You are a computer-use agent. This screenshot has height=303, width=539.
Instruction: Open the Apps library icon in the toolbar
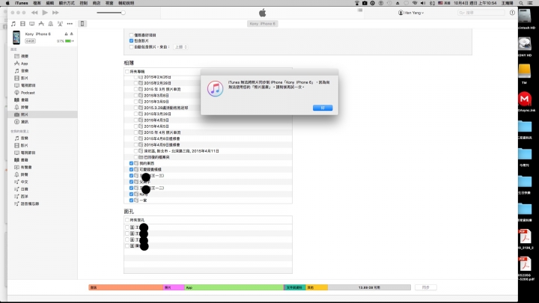[x=41, y=24]
